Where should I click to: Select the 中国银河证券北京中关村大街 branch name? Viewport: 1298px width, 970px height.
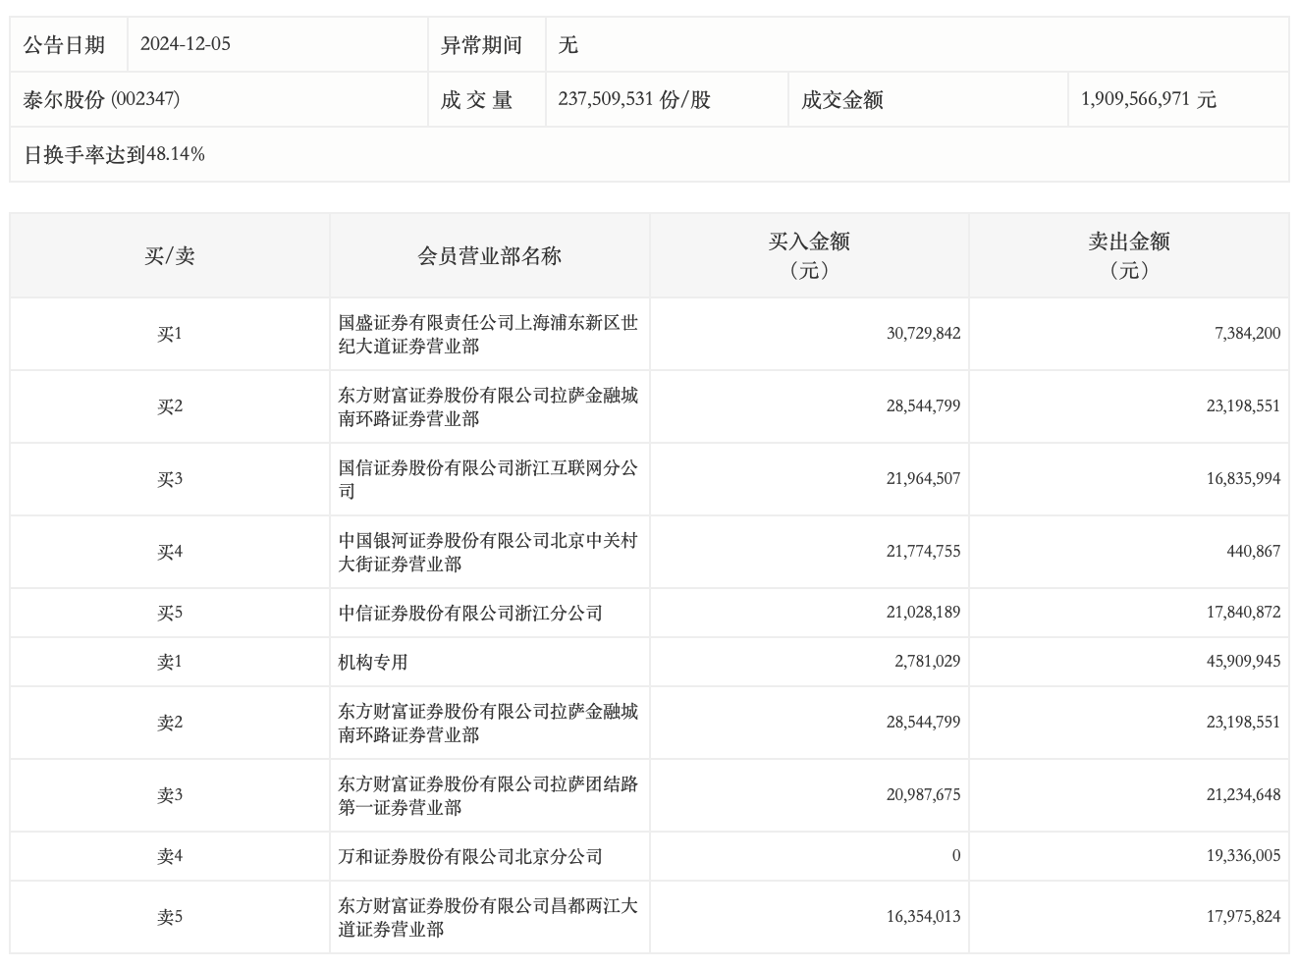pos(488,552)
